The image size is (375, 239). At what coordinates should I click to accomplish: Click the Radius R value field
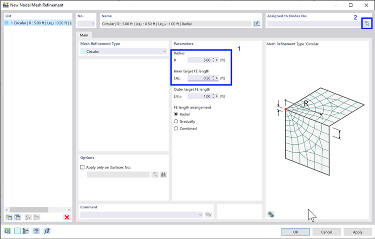coord(199,60)
